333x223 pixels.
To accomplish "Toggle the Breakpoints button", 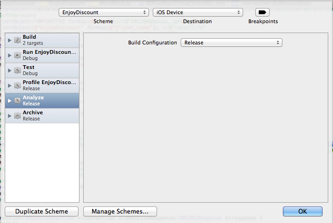I will tap(262, 12).
